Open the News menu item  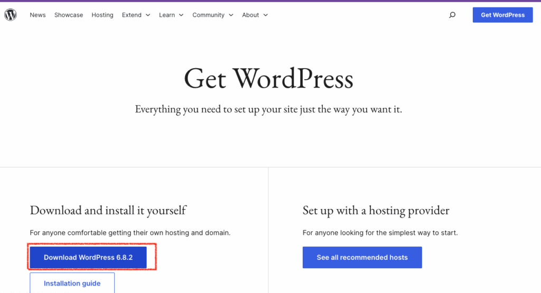click(x=38, y=15)
